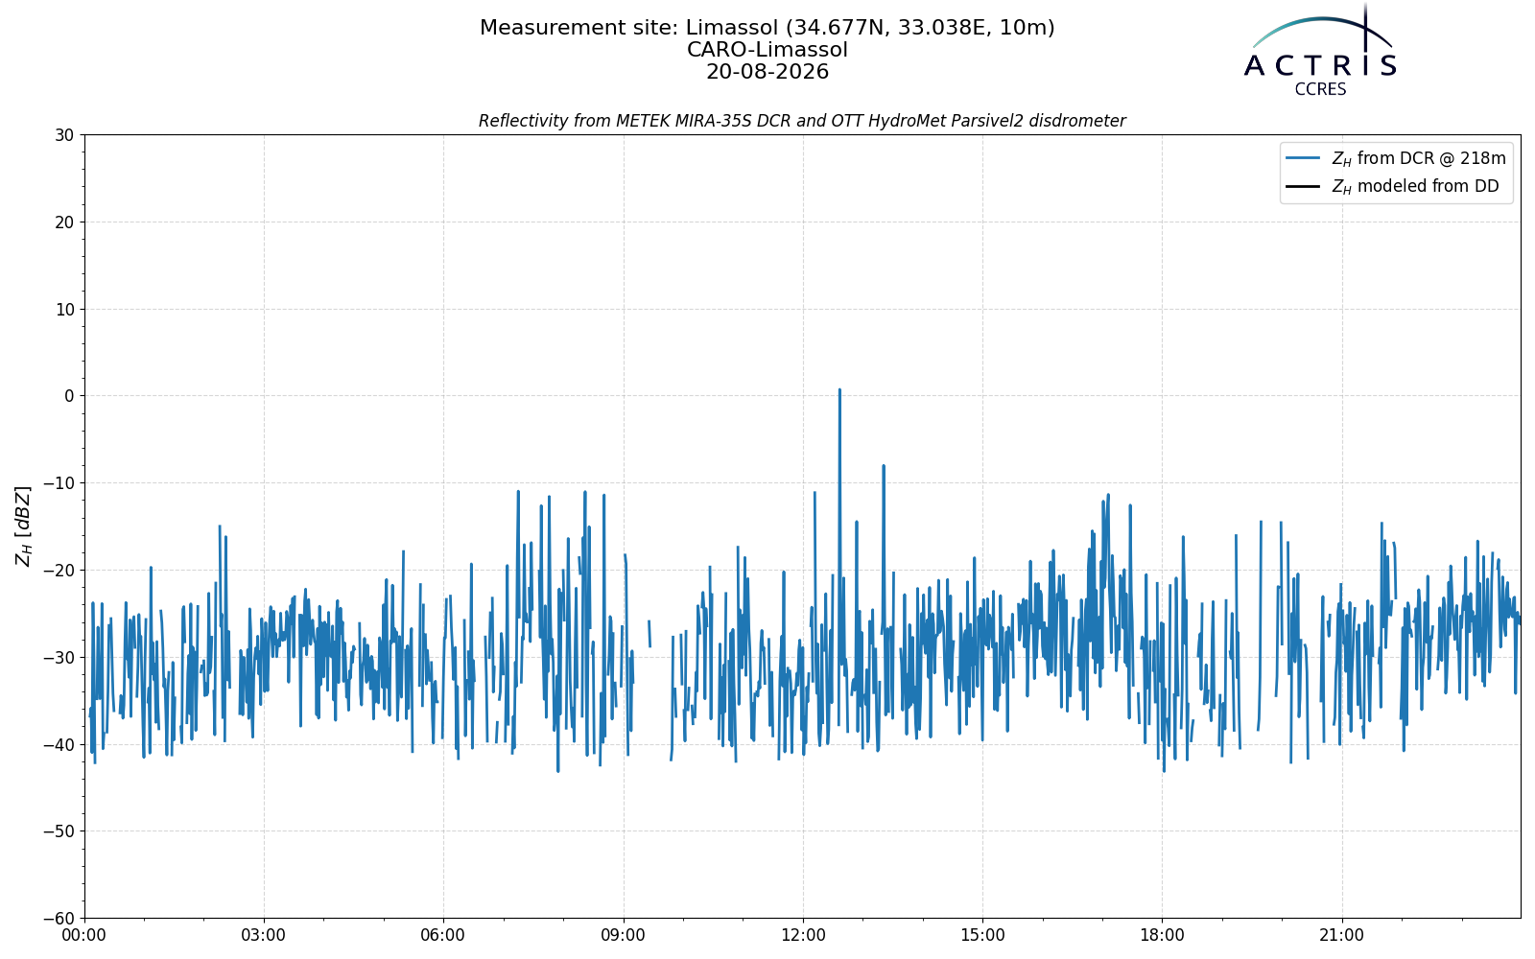Click the x-axis tick label '06:00'
The image size is (1535, 959).
[443, 936]
